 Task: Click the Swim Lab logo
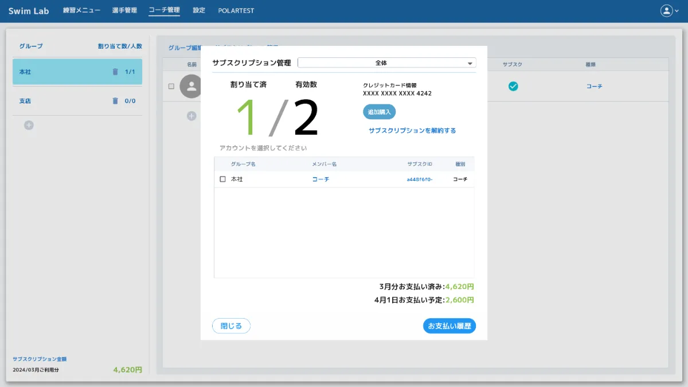29,10
